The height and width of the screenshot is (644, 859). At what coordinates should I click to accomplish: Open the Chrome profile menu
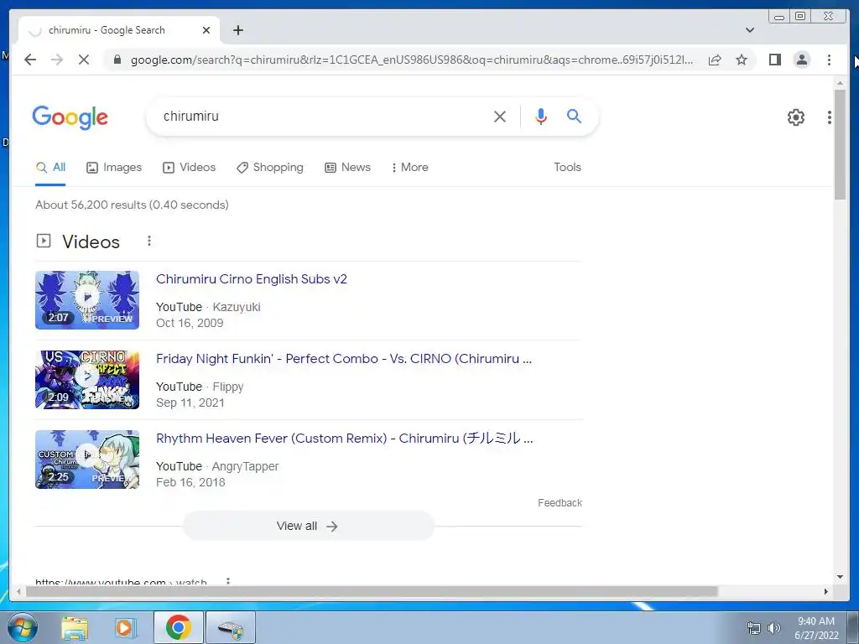click(x=801, y=60)
